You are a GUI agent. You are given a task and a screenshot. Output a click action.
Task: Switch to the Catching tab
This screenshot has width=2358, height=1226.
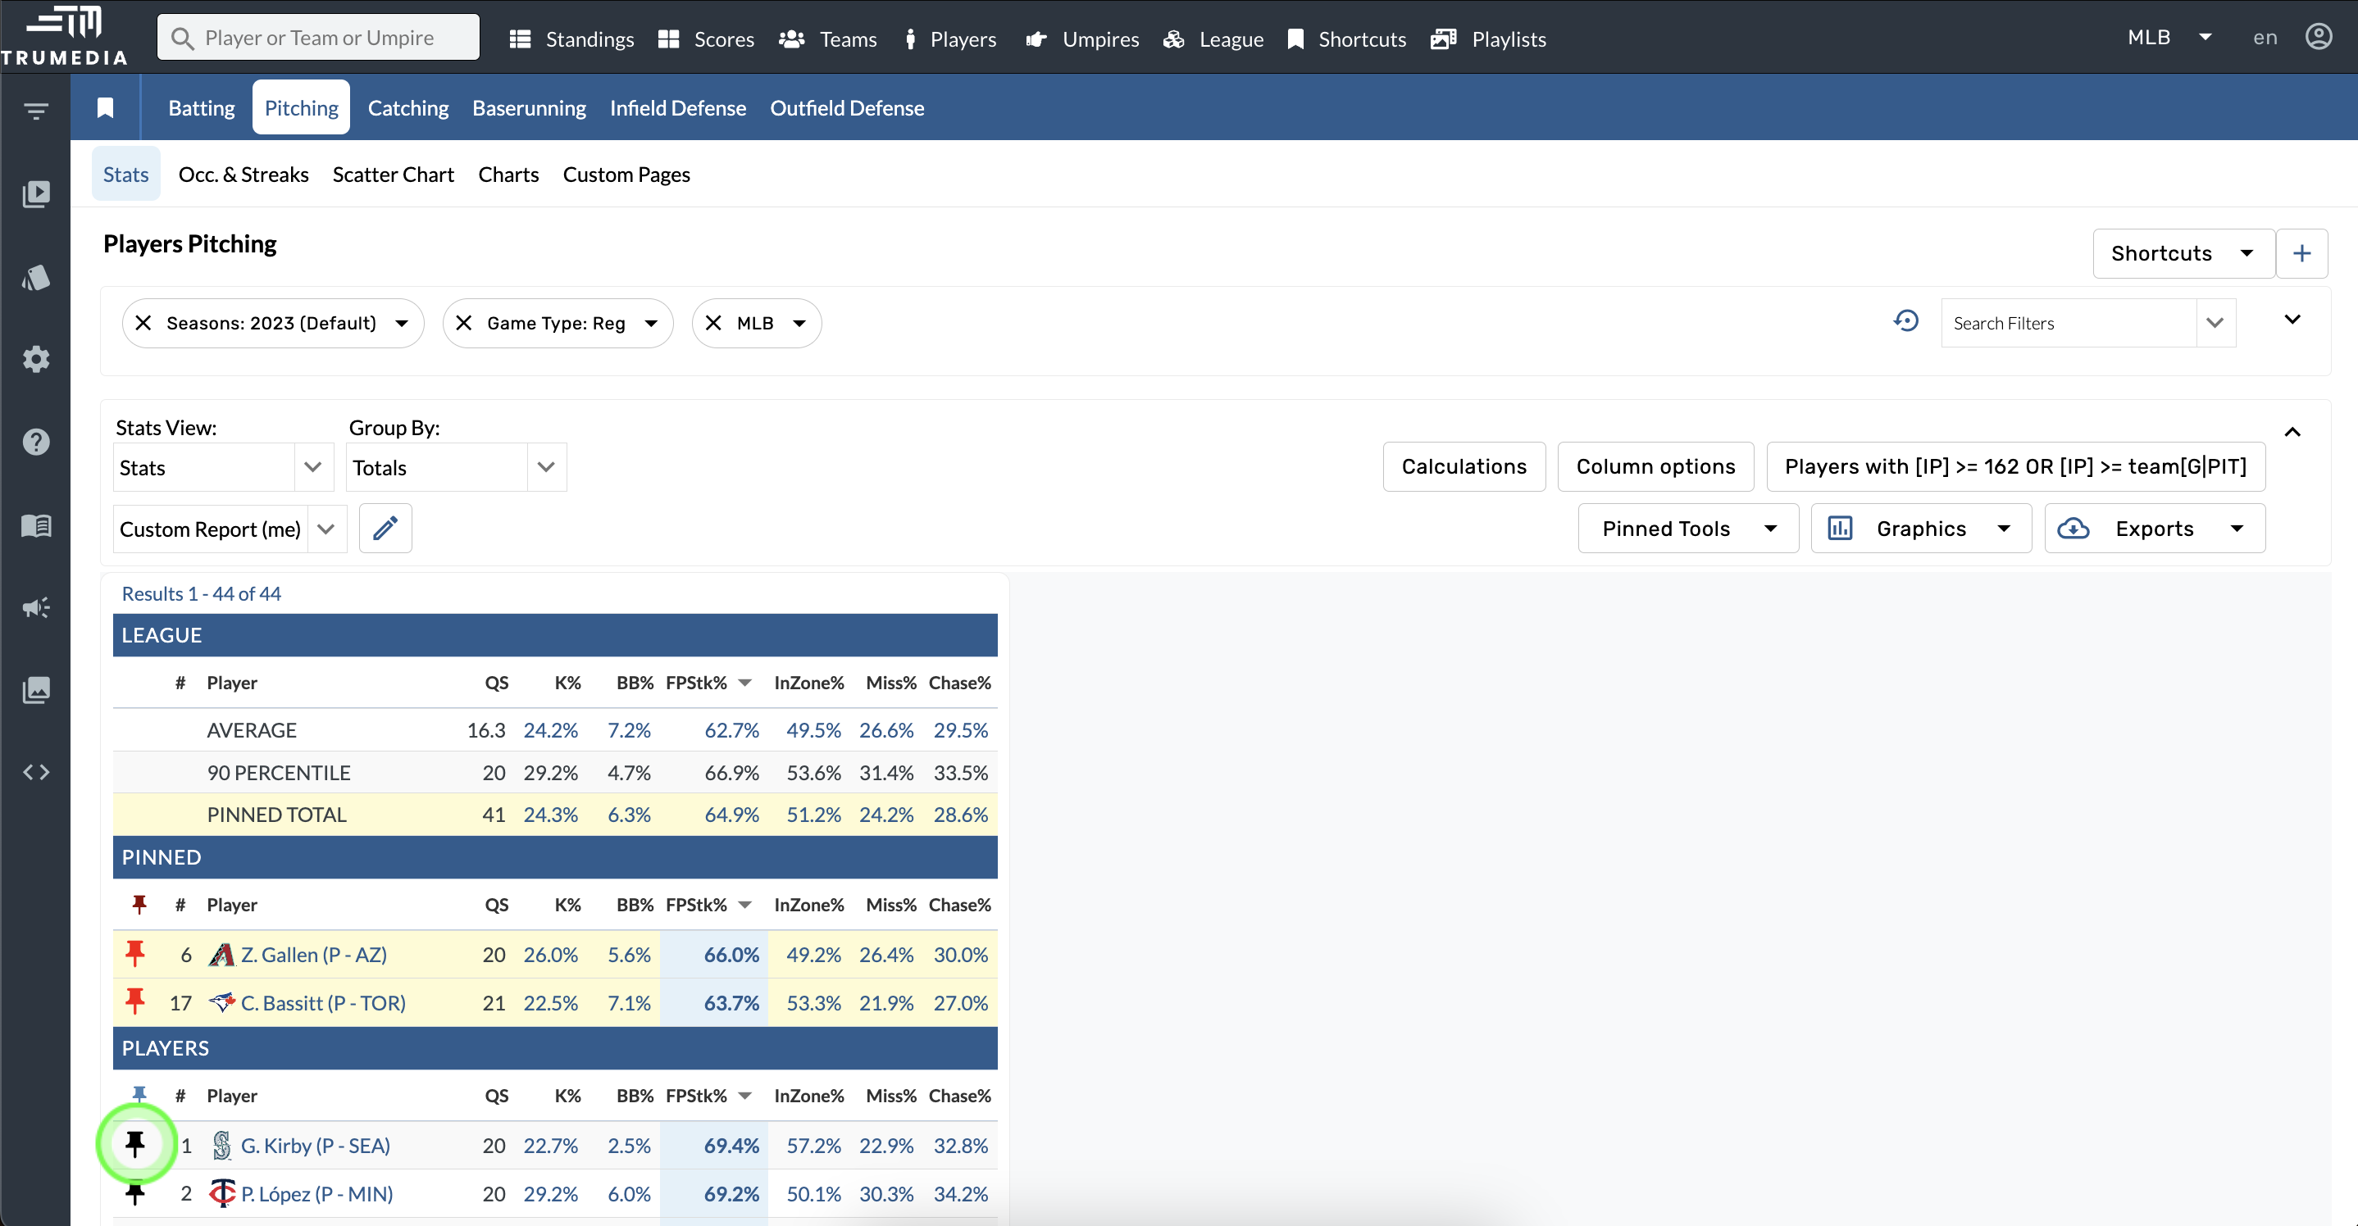coord(407,108)
